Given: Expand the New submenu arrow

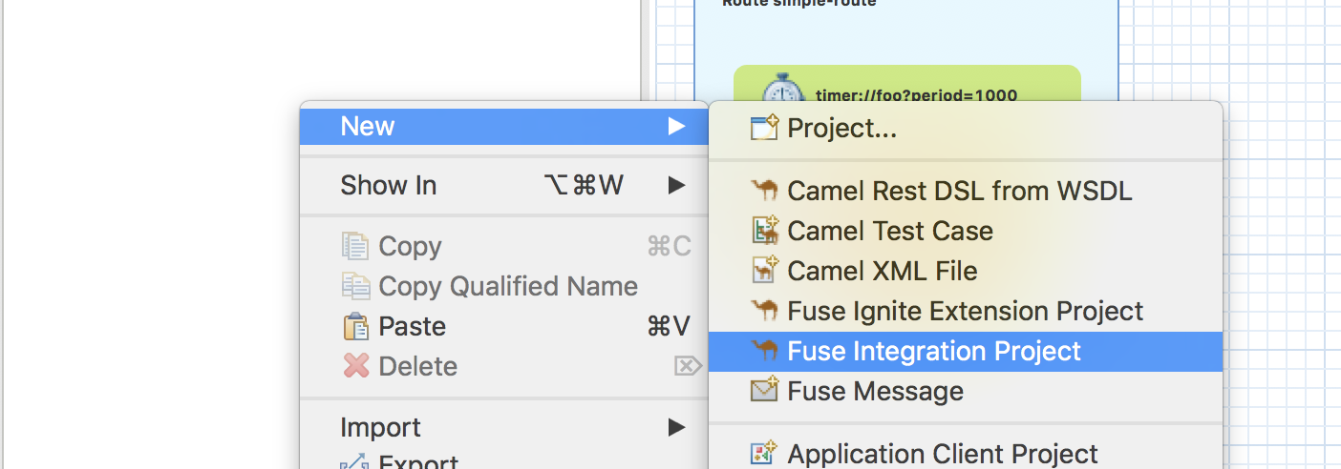Looking at the screenshot, I should click(676, 127).
